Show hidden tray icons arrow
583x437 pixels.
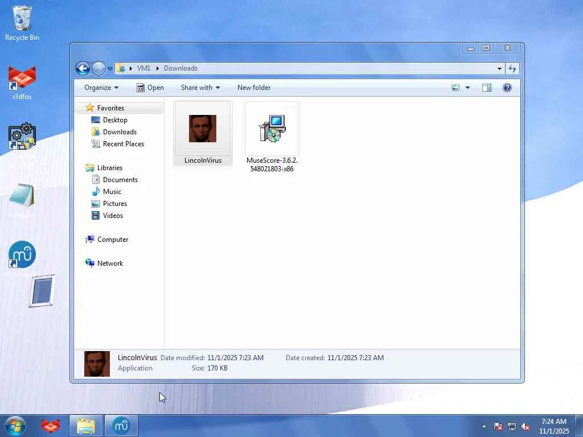tap(484, 426)
